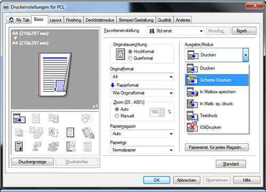The height and width of the screenshot is (192, 266).
Task: Click the Bearb... button
Action: pyautogui.click(x=244, y=31)
